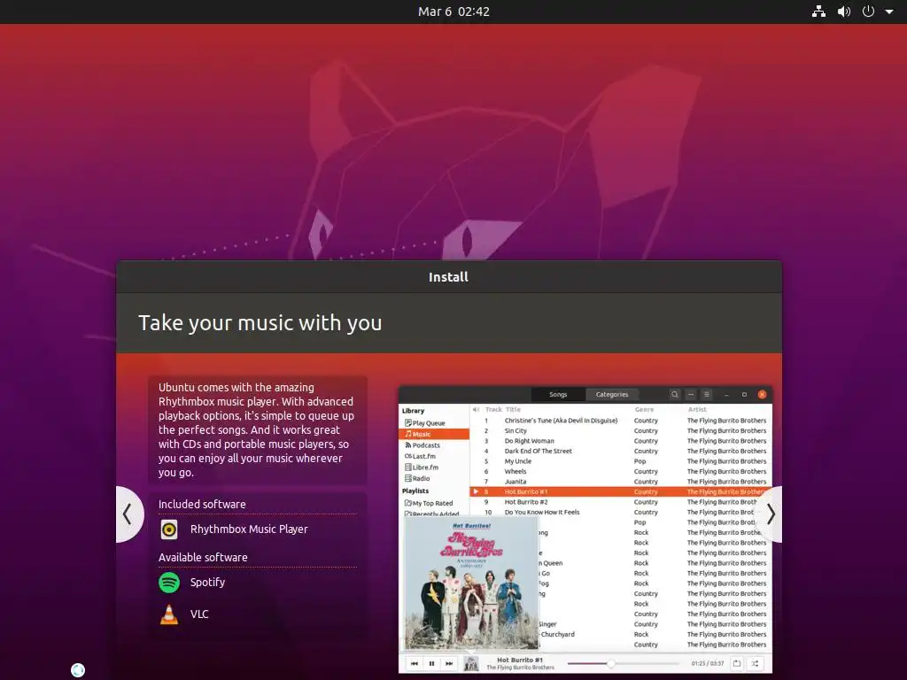Select the song "Do Right Woman"
The height and width of the screenshot is (680, 907).
pyautogui.click(x=530, y=441)
